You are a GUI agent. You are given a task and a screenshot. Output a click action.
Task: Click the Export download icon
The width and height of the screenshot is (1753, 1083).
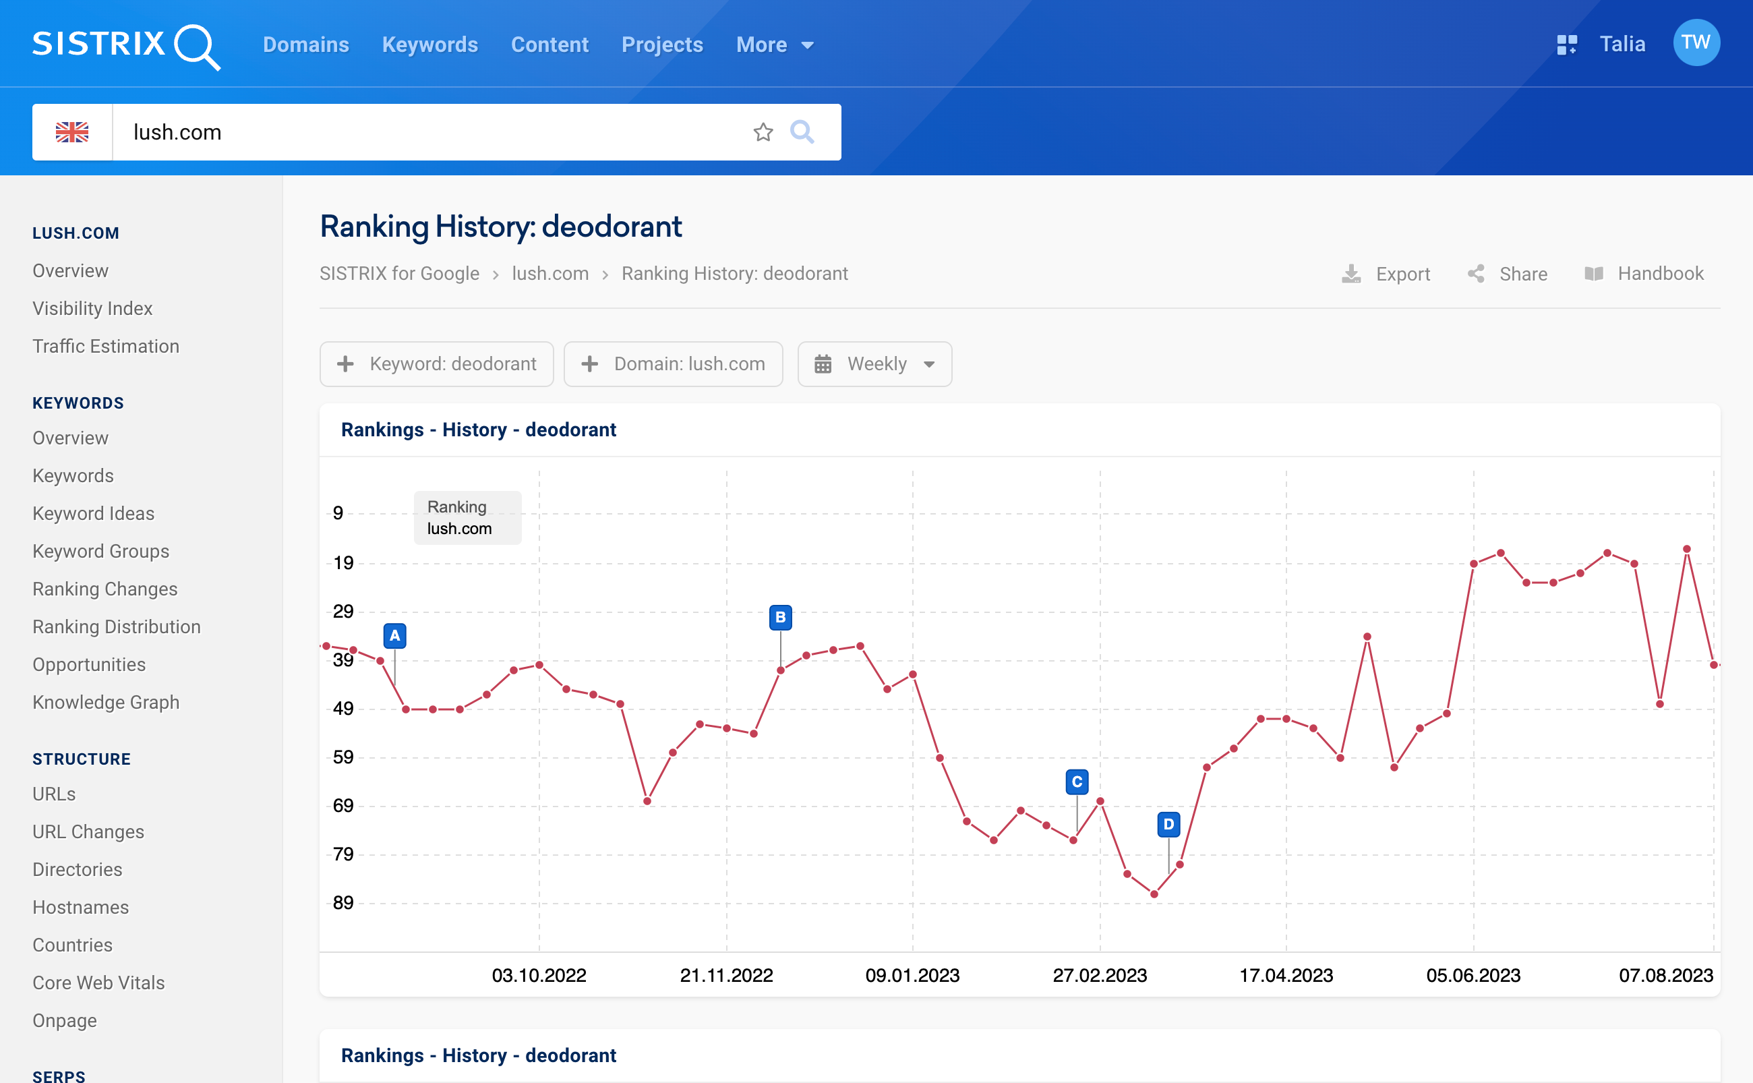(x=1351, y=274)
